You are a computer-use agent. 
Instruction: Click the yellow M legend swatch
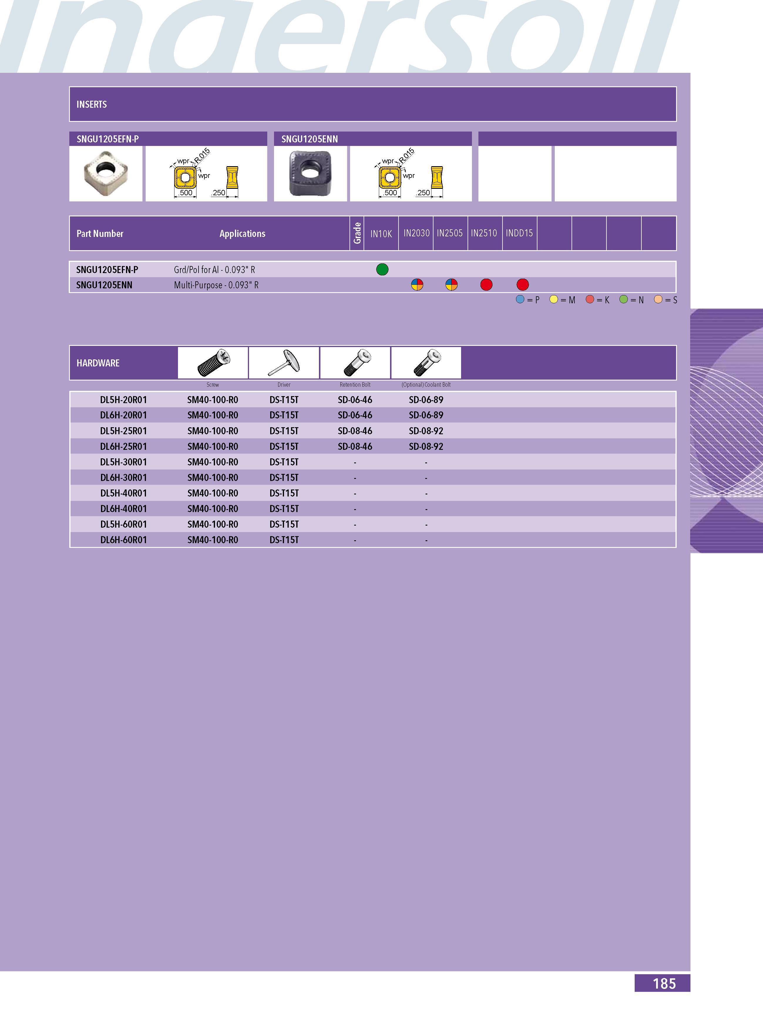(x=554, y=299)
